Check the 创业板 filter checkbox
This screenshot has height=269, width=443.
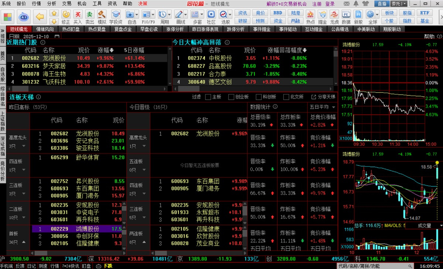(x=231, y=97)
